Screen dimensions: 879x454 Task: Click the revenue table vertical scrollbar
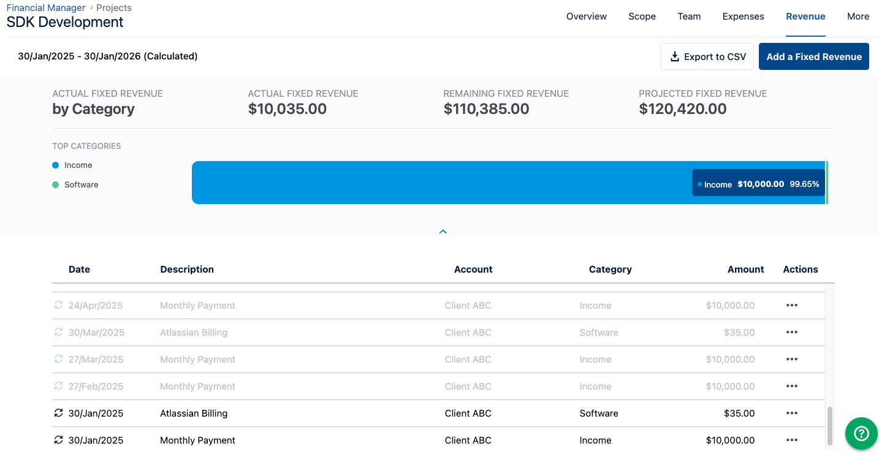[830, 426]
